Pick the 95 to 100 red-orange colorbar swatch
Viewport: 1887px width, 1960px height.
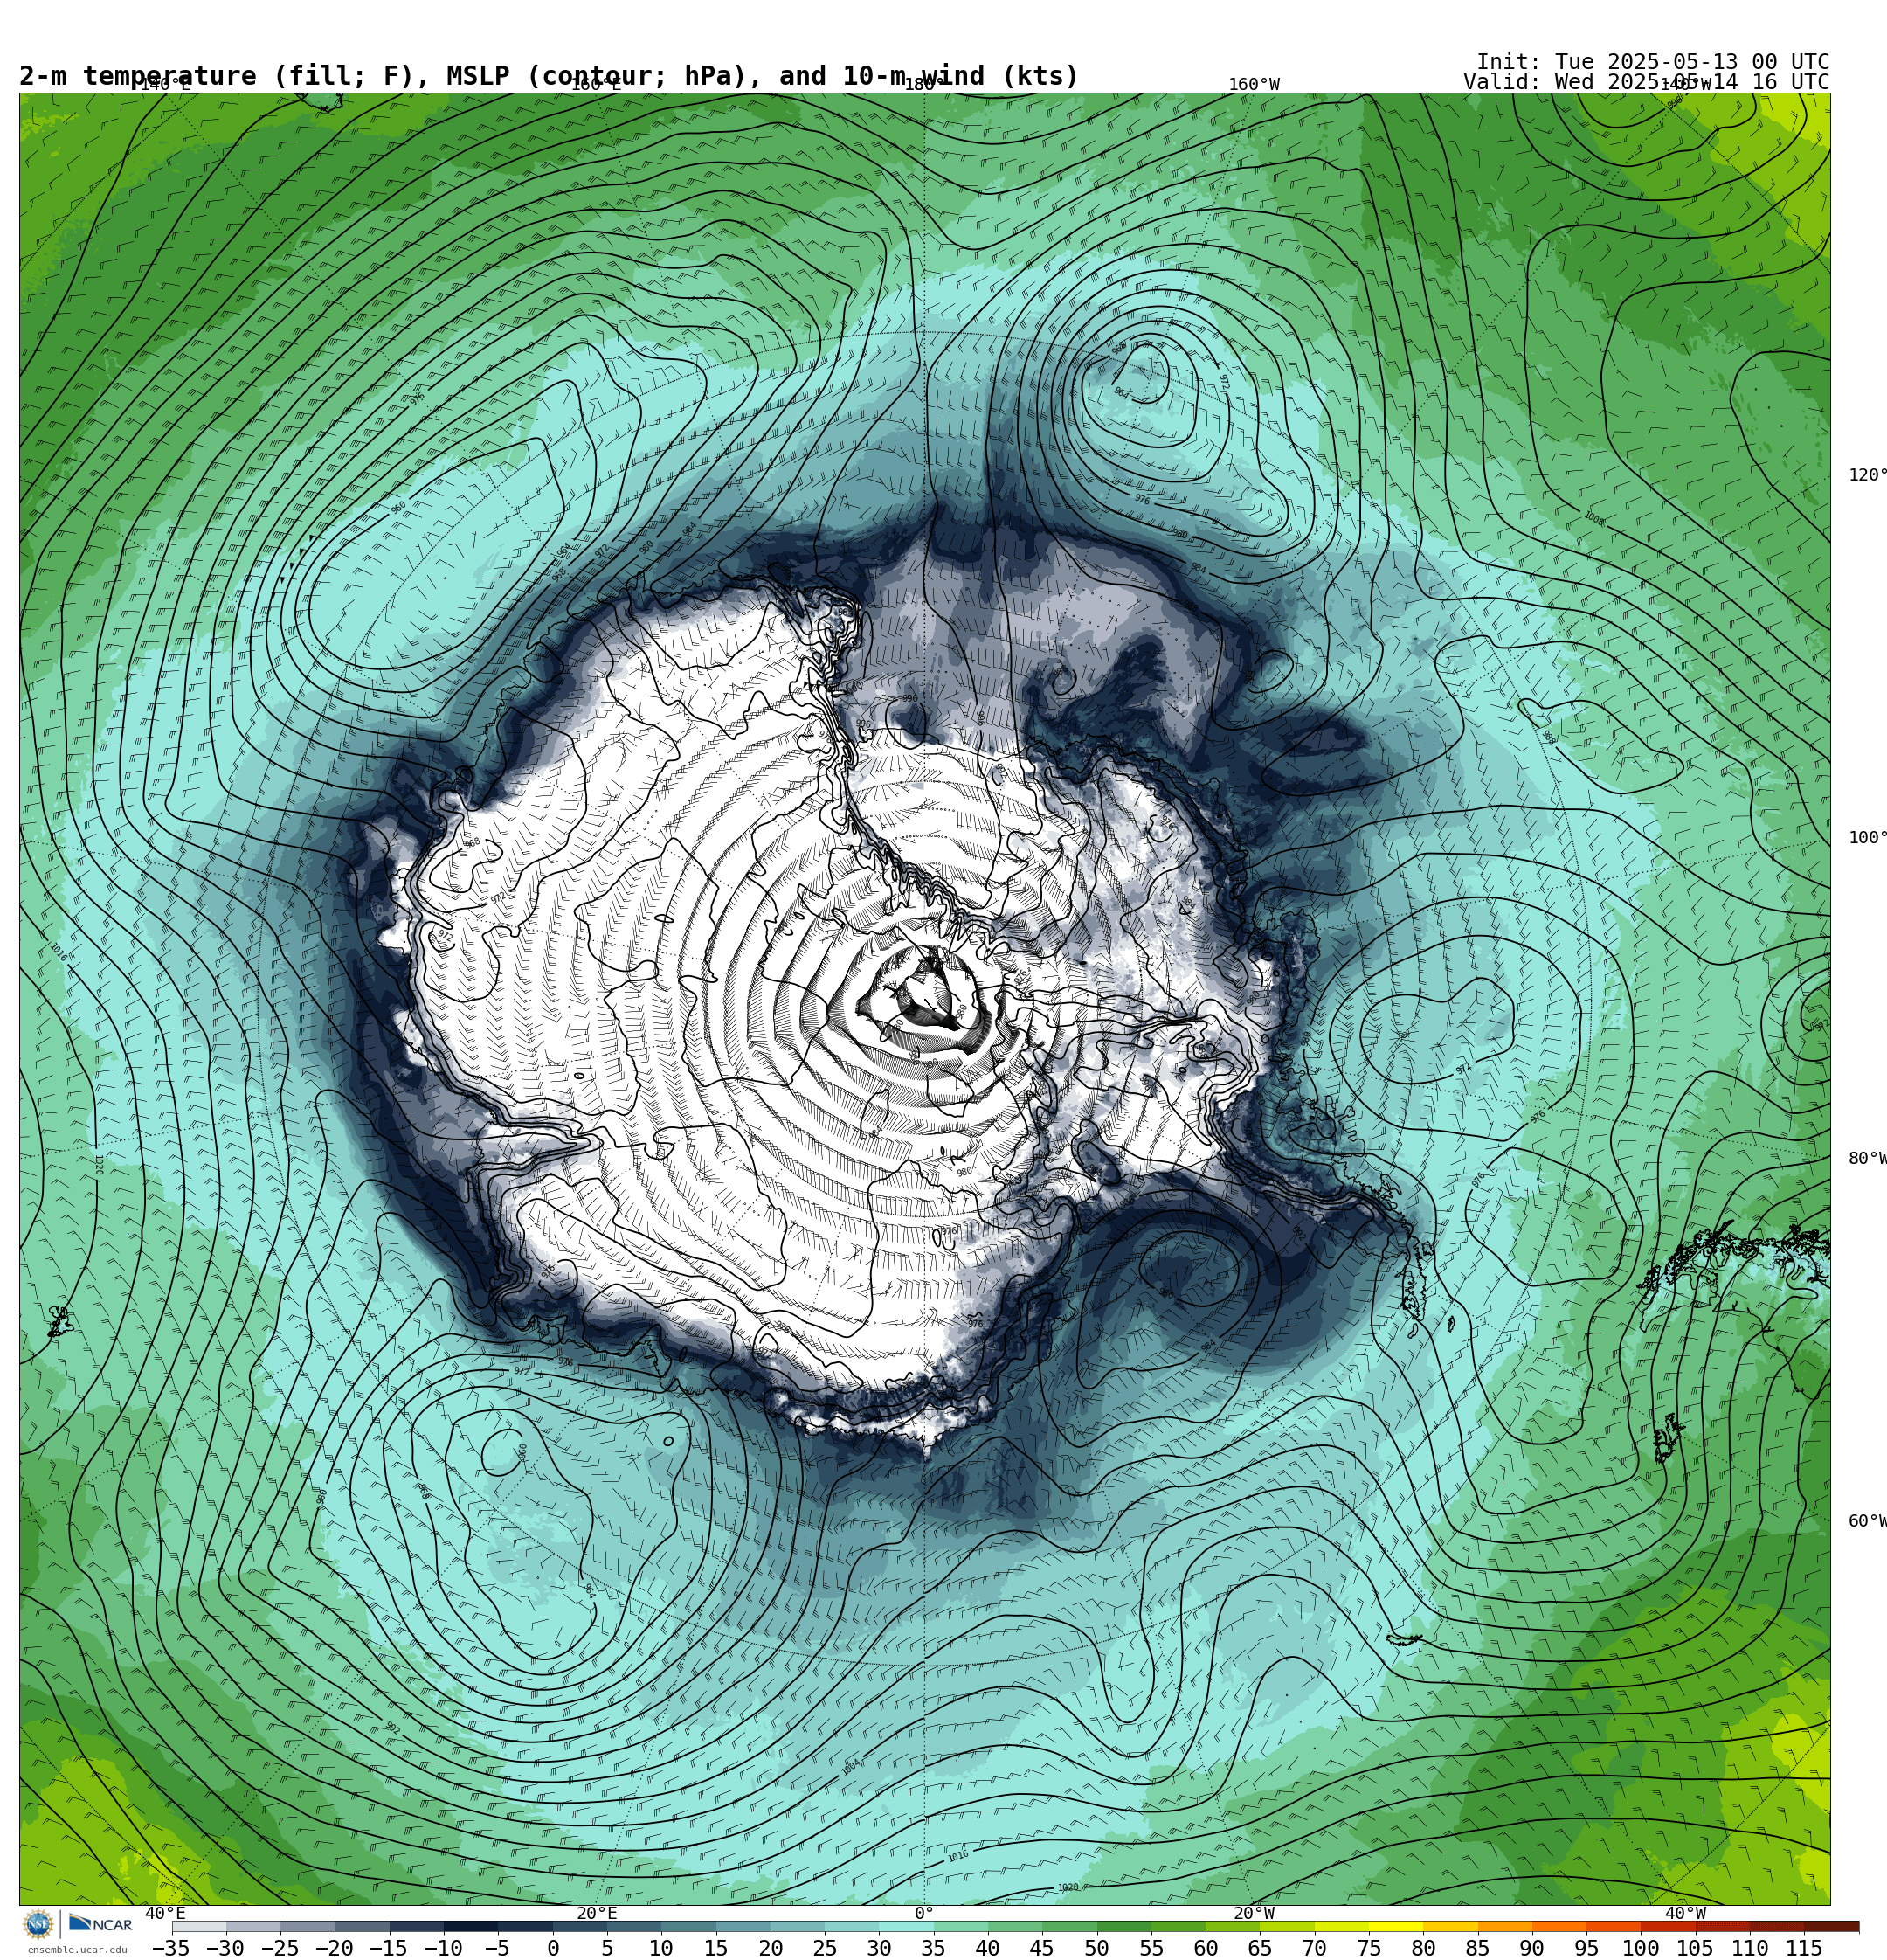pos(1614,1926)
